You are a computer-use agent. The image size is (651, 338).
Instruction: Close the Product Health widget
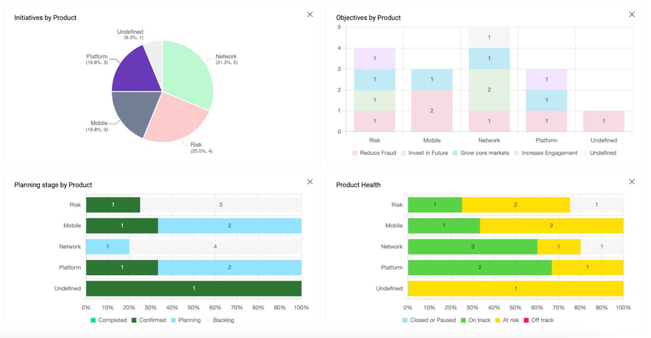(632, 182)
